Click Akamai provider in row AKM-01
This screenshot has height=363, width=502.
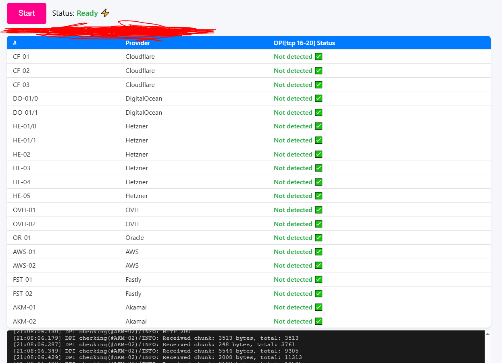tap(136, 307)
